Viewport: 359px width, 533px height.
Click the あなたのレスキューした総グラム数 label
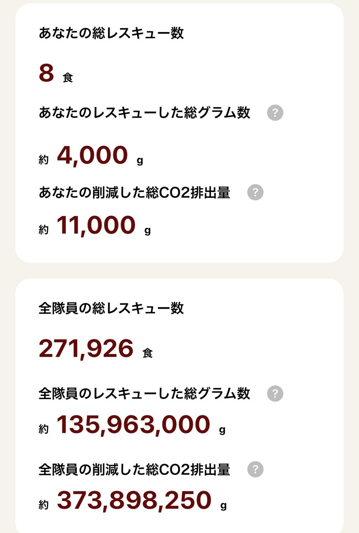point(144,113)
